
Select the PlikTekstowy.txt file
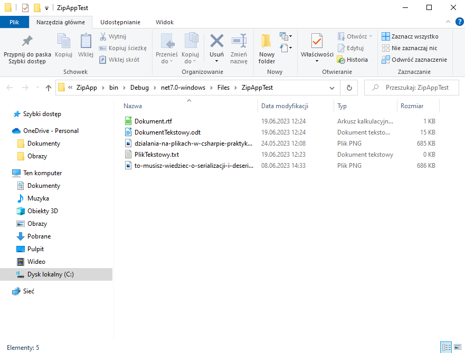(x=157, y=155)
